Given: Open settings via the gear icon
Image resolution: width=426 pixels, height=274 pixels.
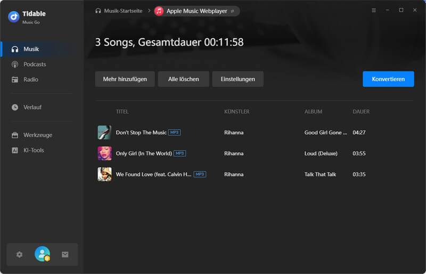Looking at the screenshot, I should click(19, 254).
